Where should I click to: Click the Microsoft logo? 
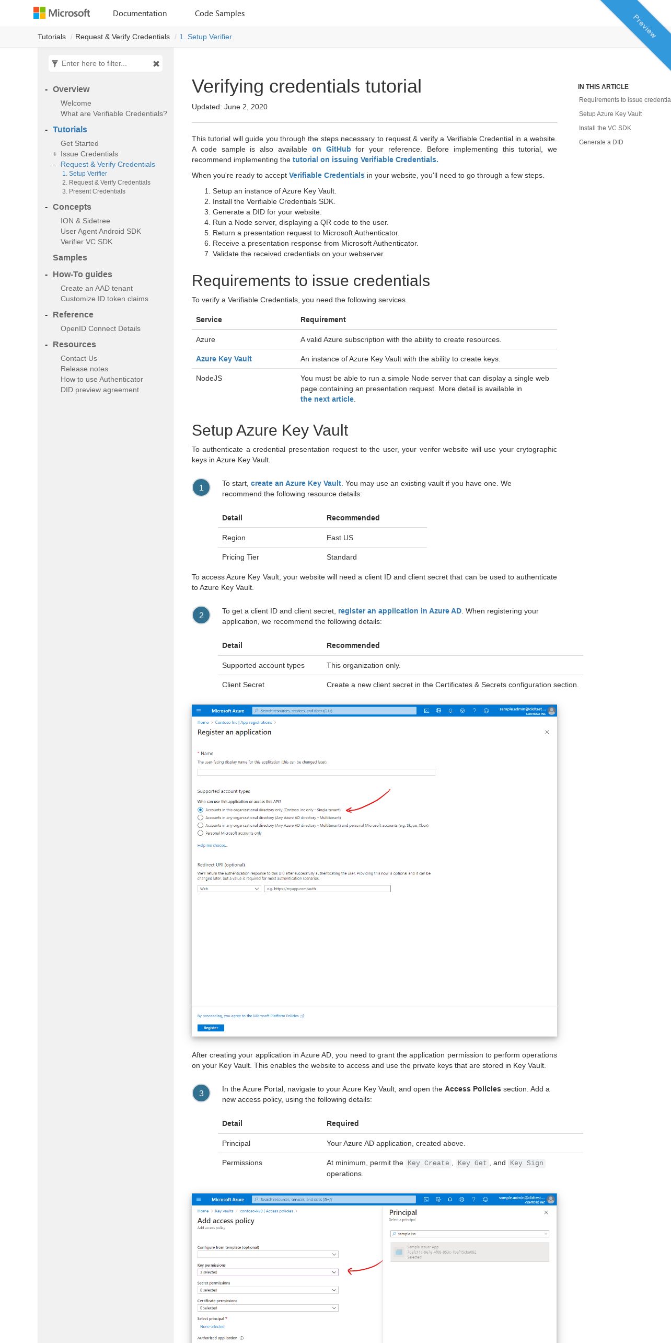pos(62,13)
